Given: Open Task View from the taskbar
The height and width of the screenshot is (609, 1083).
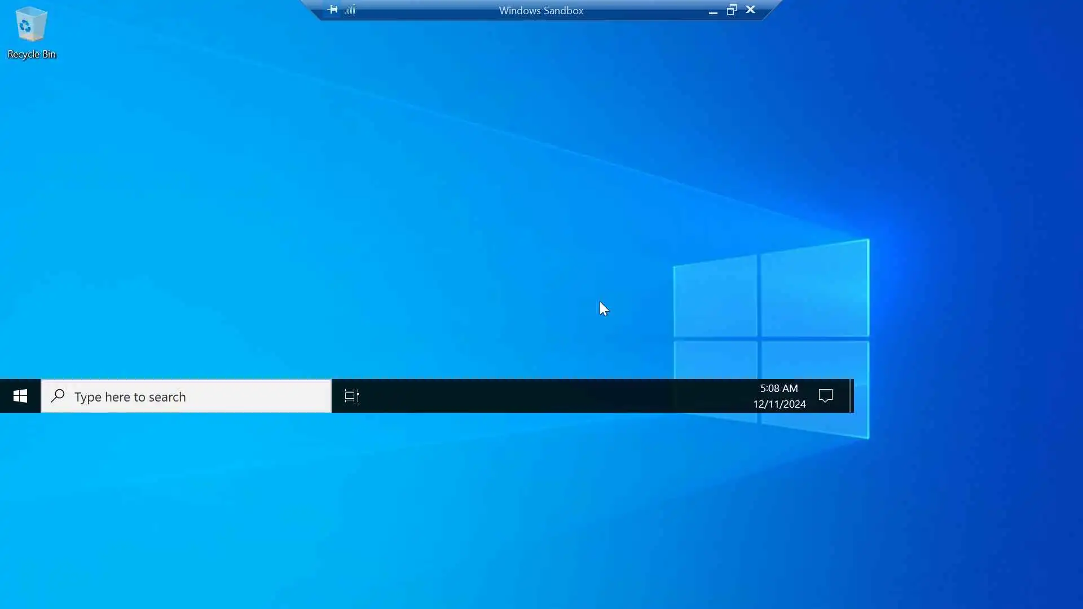Looking at the screenshot, I should [352, 396].
